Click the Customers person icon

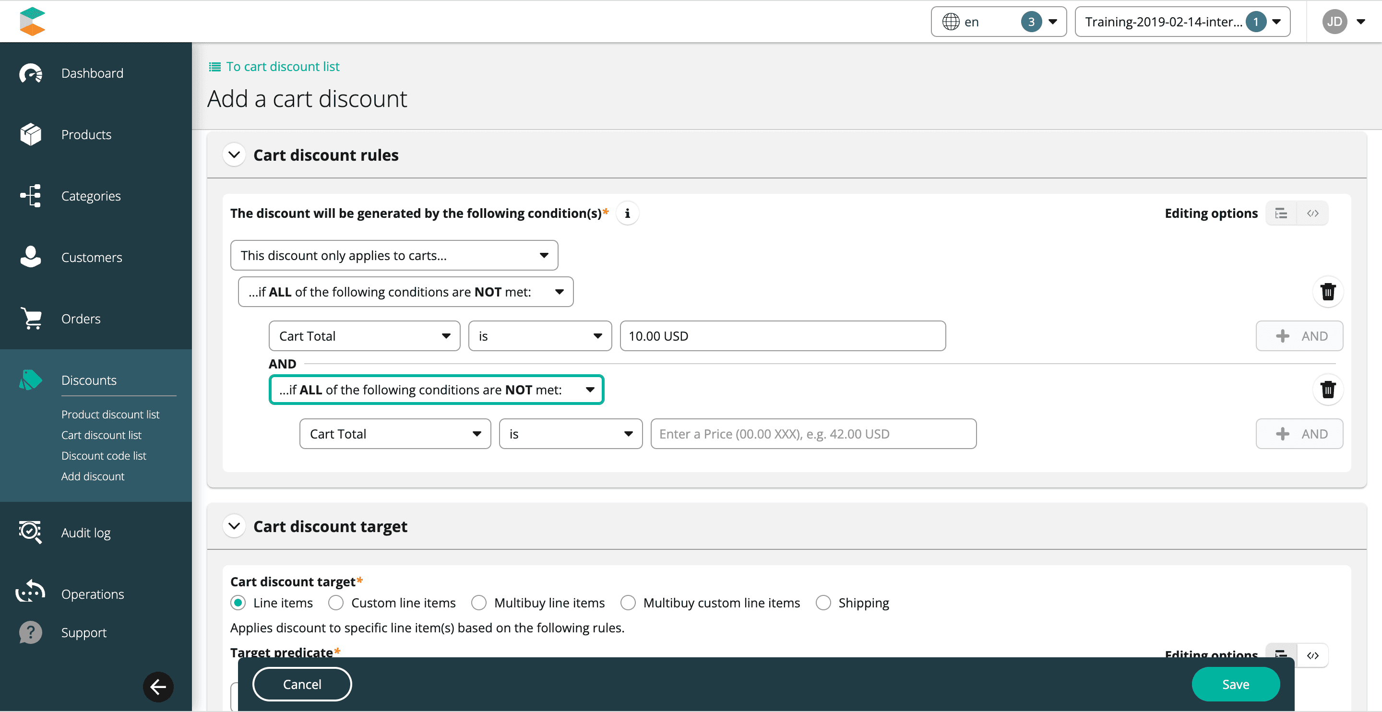[31, 257]
